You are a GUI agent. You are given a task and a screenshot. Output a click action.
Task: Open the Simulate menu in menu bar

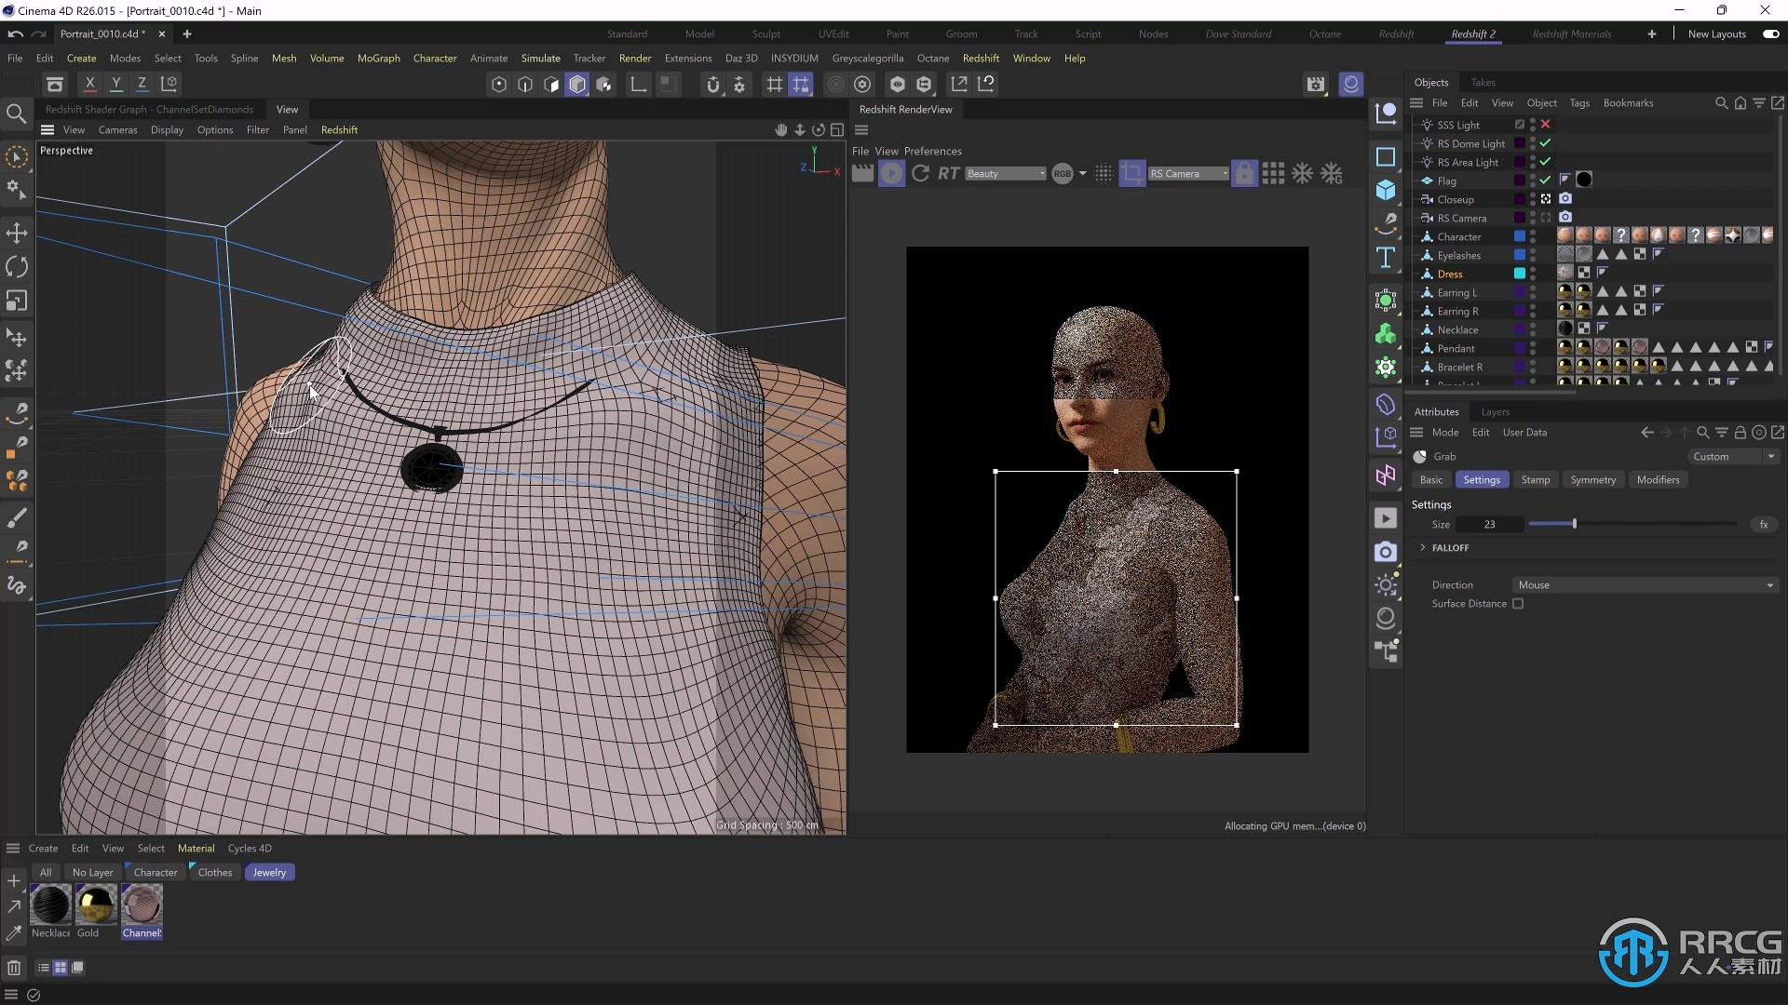(540, 58)
